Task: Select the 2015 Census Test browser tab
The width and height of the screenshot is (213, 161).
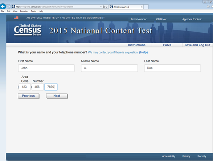Action: pos(126,7)
